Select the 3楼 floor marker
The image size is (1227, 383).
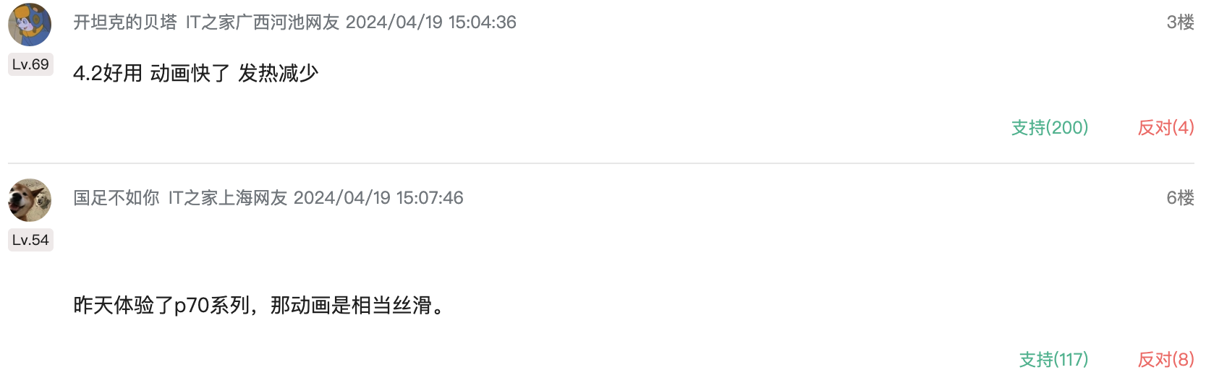(x=1180, y=22)
